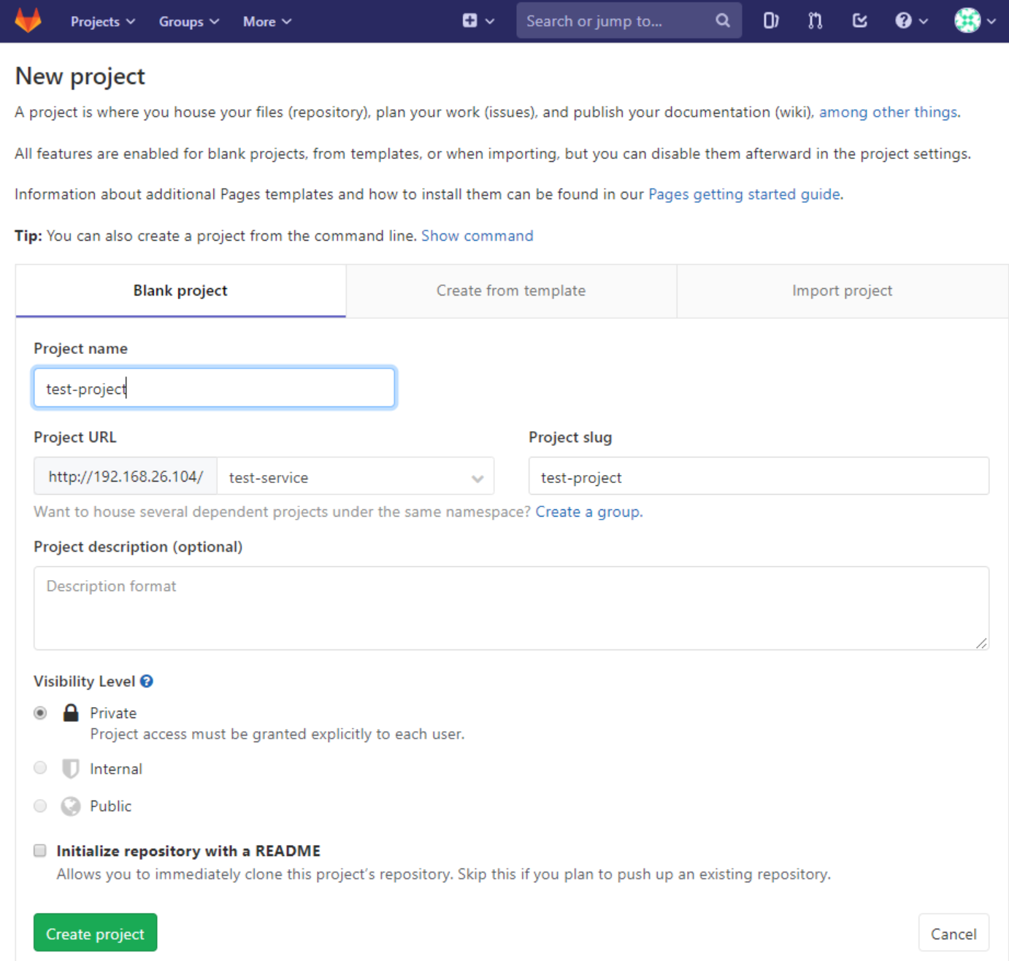Expand the Groups menu
The width and height of the screenshot is (1009, 961).
point(188,21)
